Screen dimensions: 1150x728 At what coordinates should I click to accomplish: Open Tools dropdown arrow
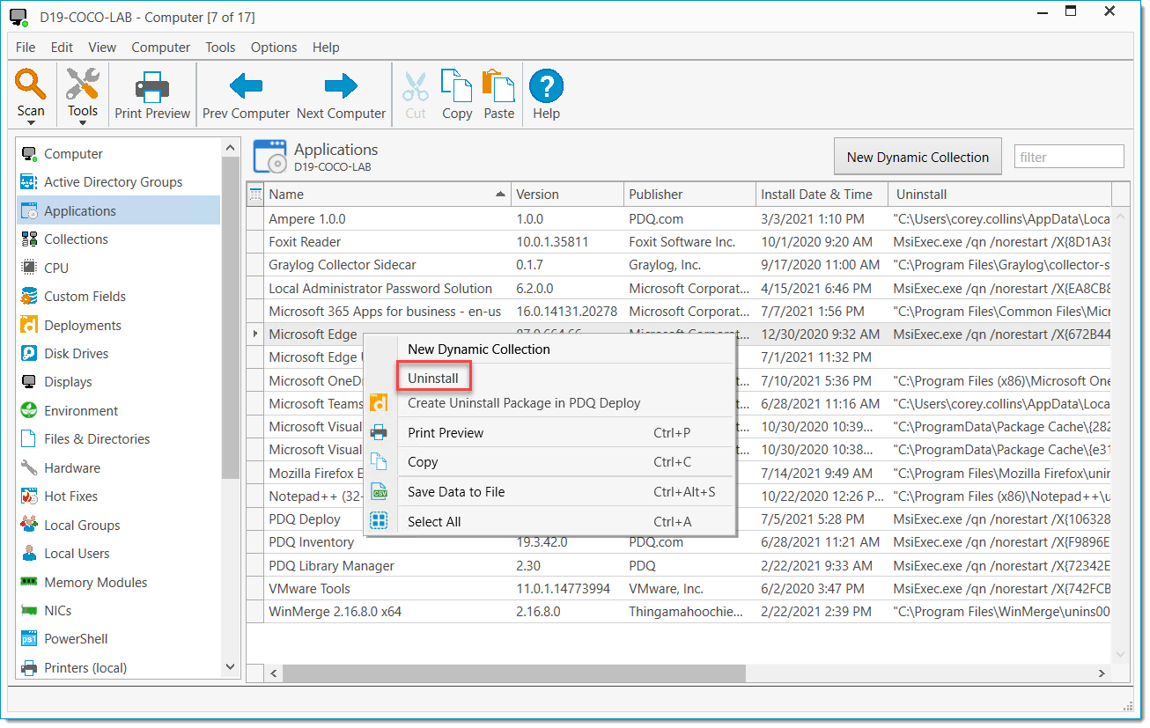pos(83,123)
